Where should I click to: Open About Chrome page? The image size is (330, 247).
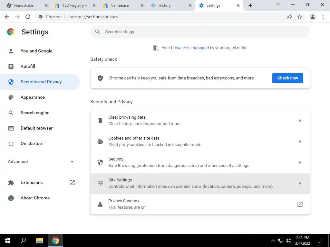40,198
